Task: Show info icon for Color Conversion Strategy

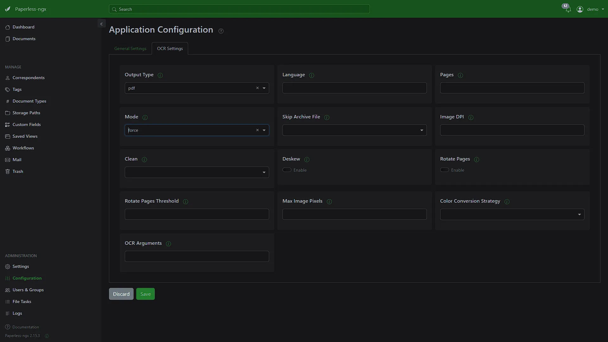Action: point(507,202)
